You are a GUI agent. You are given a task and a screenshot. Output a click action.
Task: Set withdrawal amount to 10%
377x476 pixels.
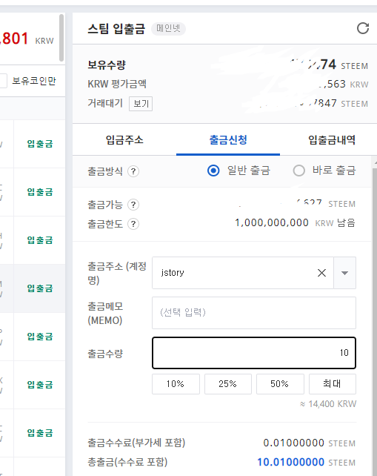[176, 384]
